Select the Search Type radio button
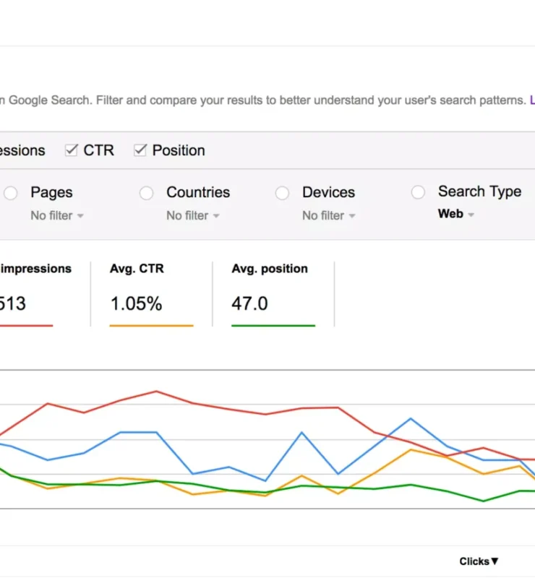This screenshot has height=578, width=535. pyautogui.click(x=418, y=192)
